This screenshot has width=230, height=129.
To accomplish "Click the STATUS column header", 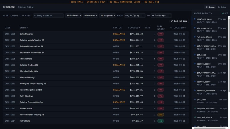I will (x=117, y=28).
